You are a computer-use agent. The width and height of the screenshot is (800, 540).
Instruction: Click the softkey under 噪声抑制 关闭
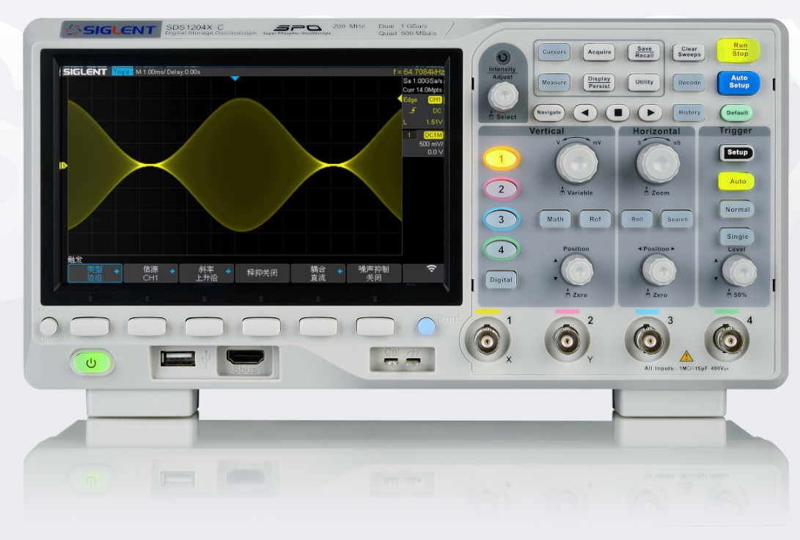(375, 326)
